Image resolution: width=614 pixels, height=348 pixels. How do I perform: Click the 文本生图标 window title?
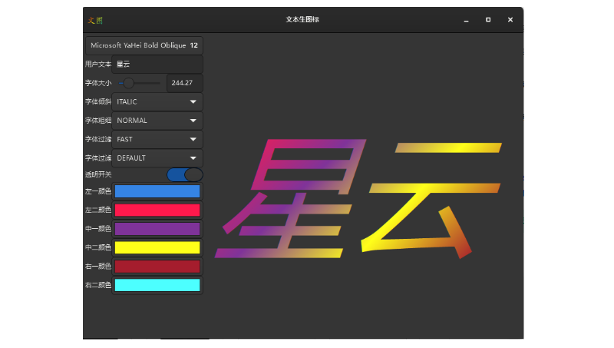tap(302, 20)
